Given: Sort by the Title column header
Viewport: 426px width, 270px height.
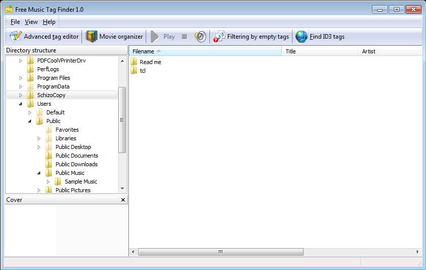Looking at the screenshot, I should (x=320, y=51).
